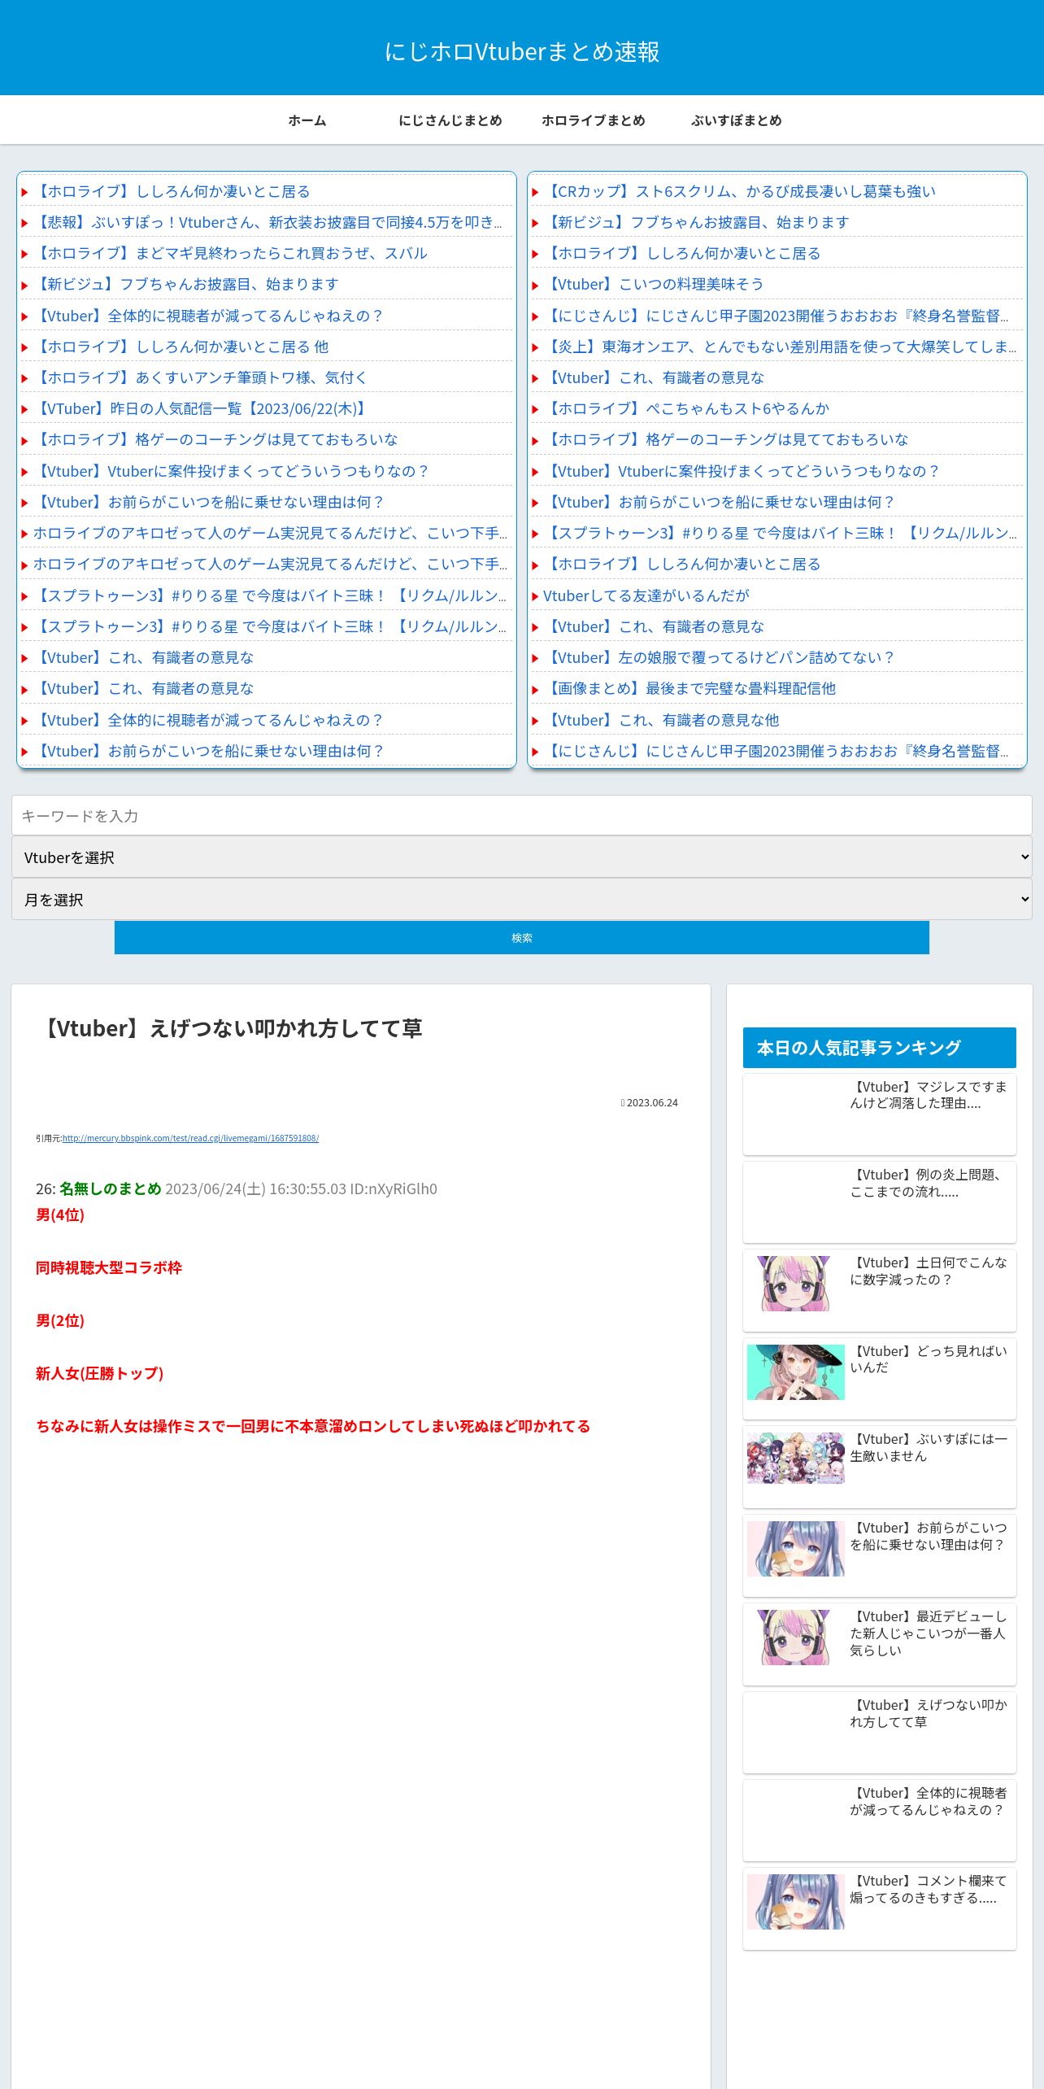Open the 【炎上】東海オンエア headline
Viewport: 1044px width, 2089px height.
[x=780, y=347]
